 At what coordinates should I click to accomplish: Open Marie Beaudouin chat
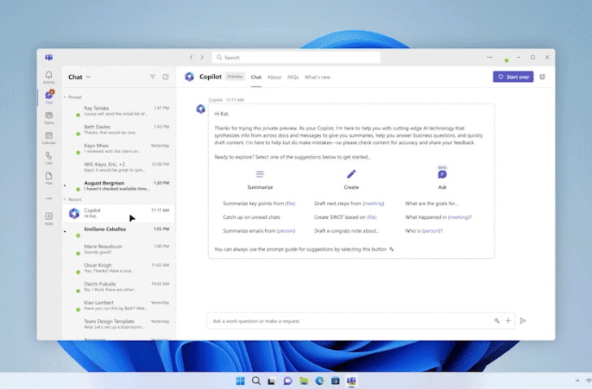[119, 249]
